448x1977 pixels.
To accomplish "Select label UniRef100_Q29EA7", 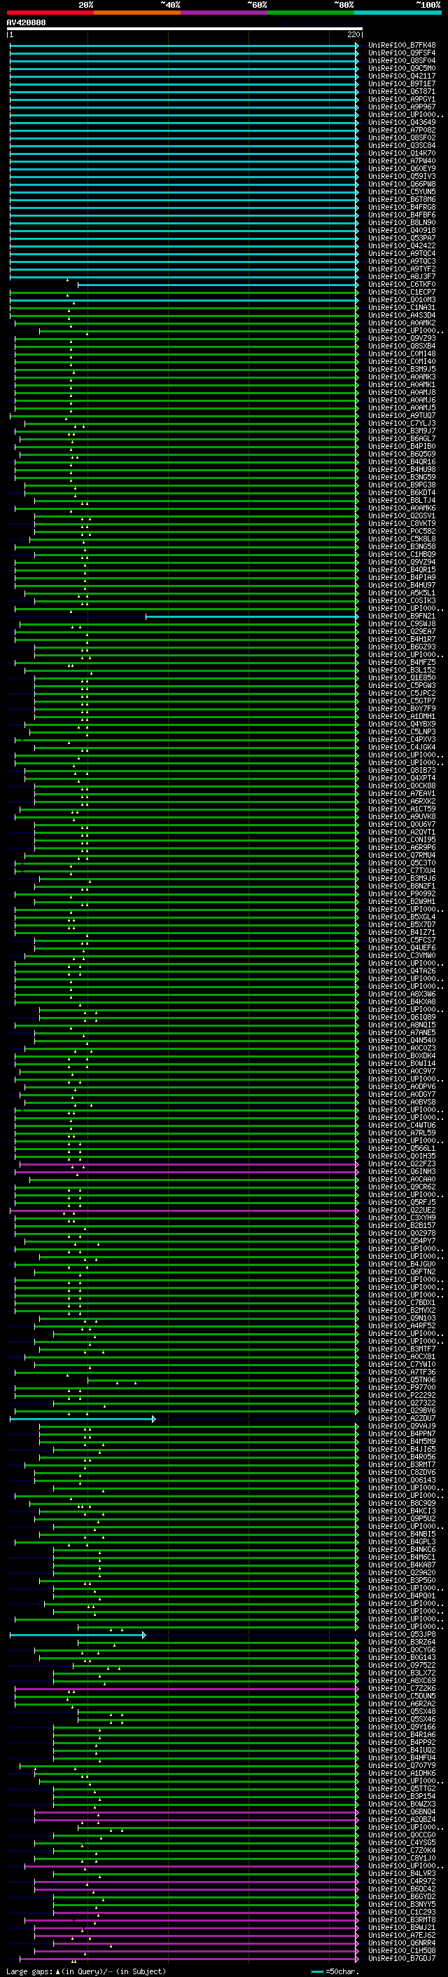I will pos(401,632).
